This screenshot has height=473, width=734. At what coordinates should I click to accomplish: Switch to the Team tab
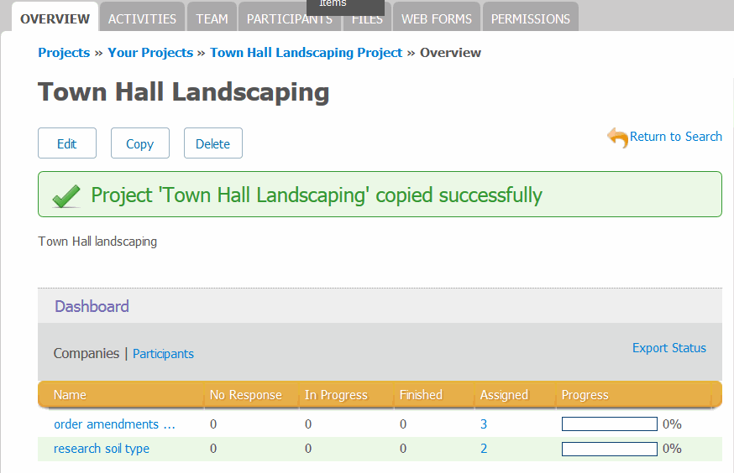212,18
